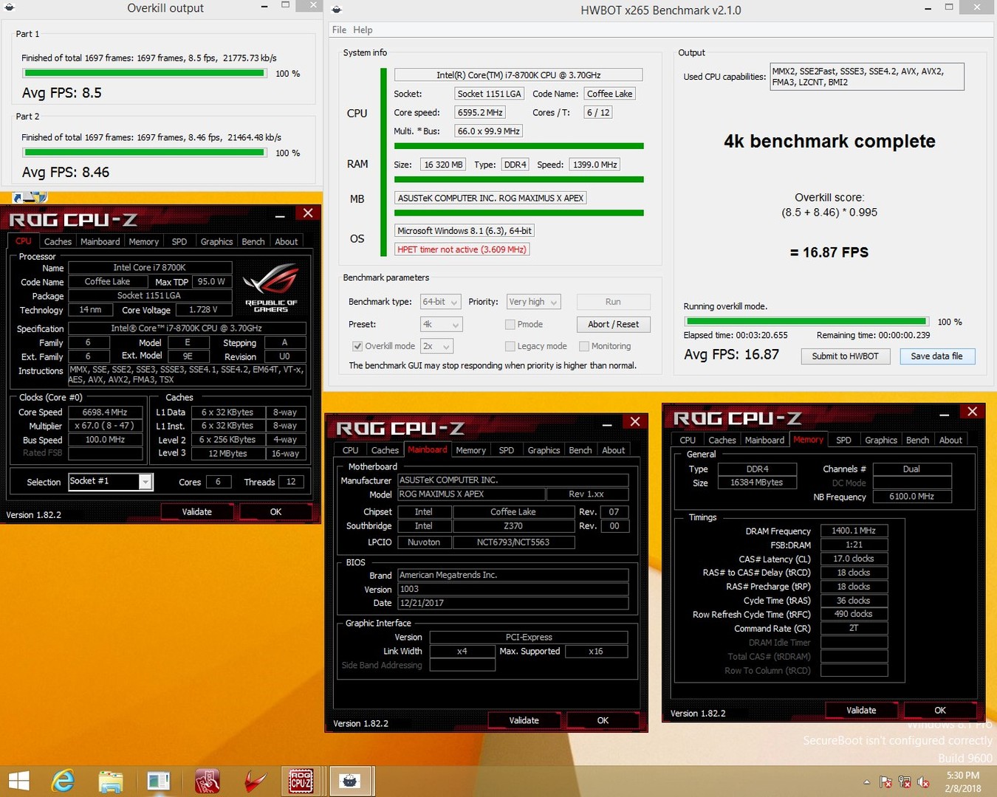997x797 pixels.
Task: Enable the Monitoring checkbox
Action: coord(584,346)
